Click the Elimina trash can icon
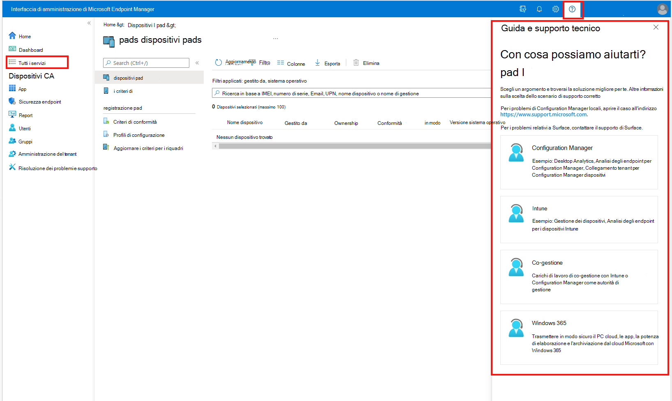The width and height of the screenshot is (672, 401). [356, 63]
